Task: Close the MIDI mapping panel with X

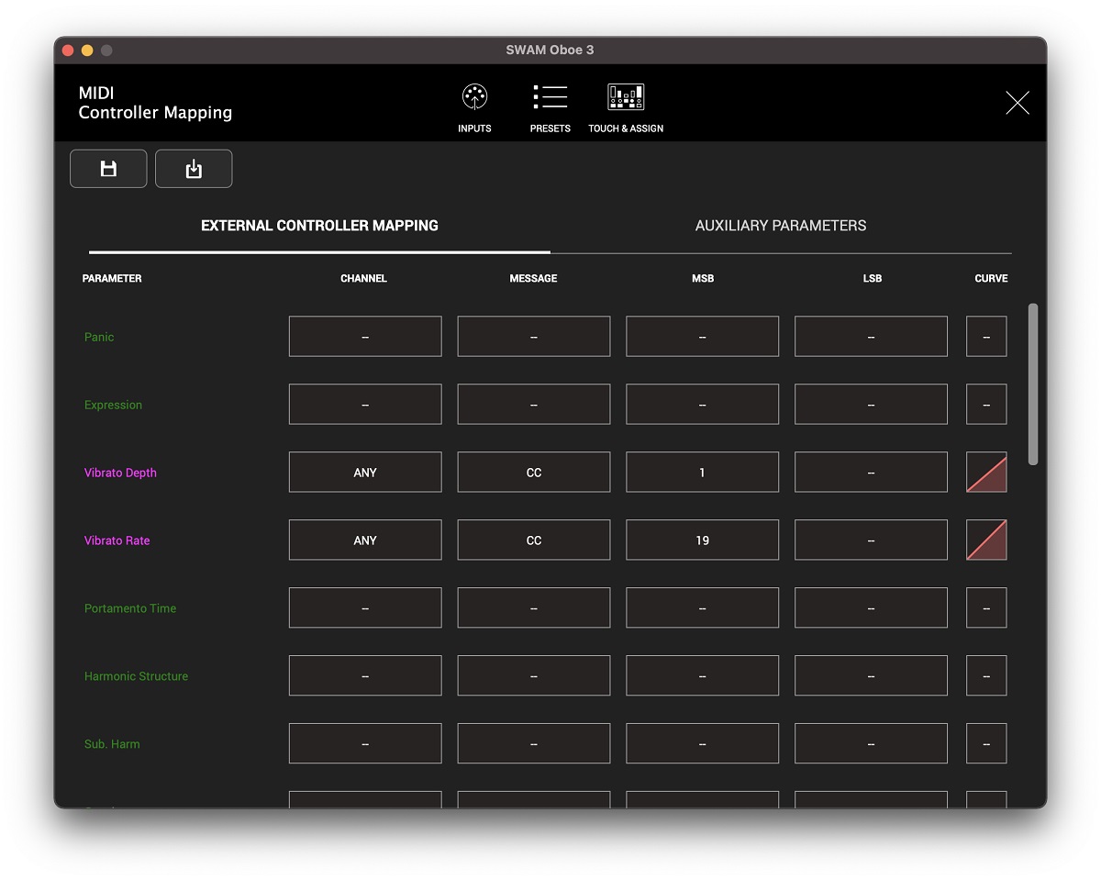Action: pyautogui.click(x=1018, y=103)
